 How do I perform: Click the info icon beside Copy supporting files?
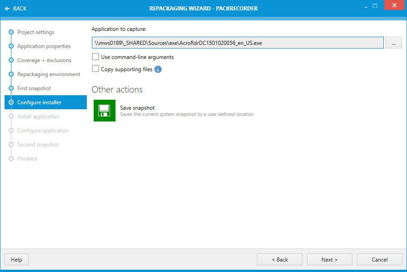158,69
